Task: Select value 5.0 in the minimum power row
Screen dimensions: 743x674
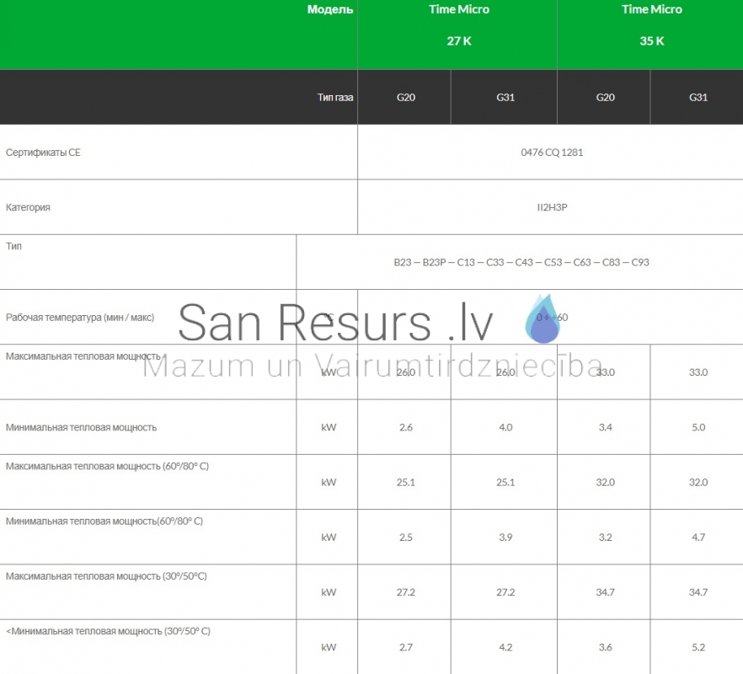Action: point(698,427)
